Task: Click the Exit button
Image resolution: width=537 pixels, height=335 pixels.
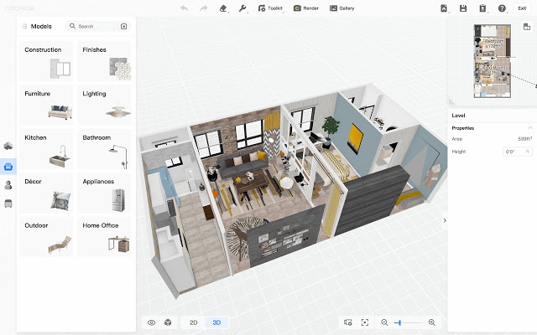Action: [522, 8]
